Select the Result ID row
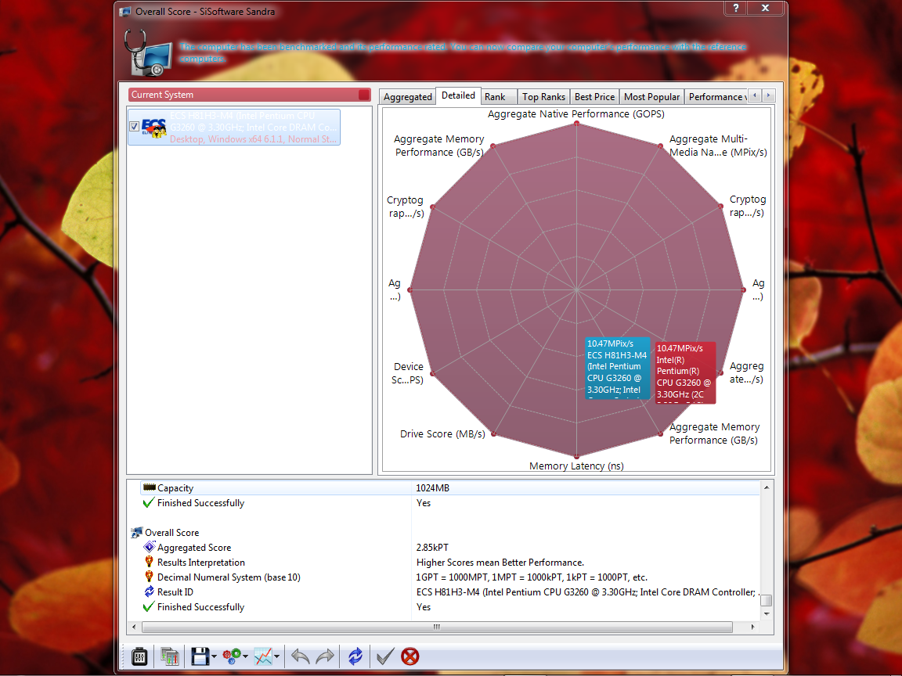Image resolution: width=902 pixels, height=676 pixels. point(450,592)
